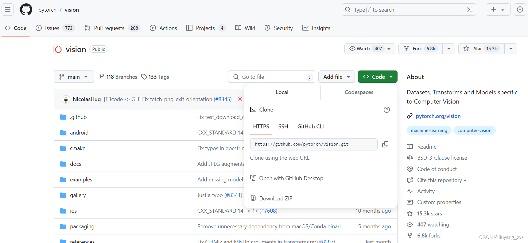Open the cmake folder
Viewport: 528px width, 243px height.
[78, 148]
